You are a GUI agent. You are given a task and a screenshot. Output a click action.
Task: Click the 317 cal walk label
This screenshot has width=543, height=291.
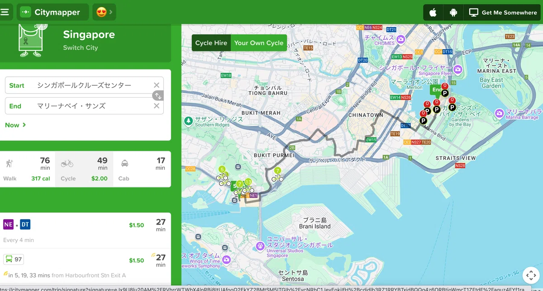point(40,178)
